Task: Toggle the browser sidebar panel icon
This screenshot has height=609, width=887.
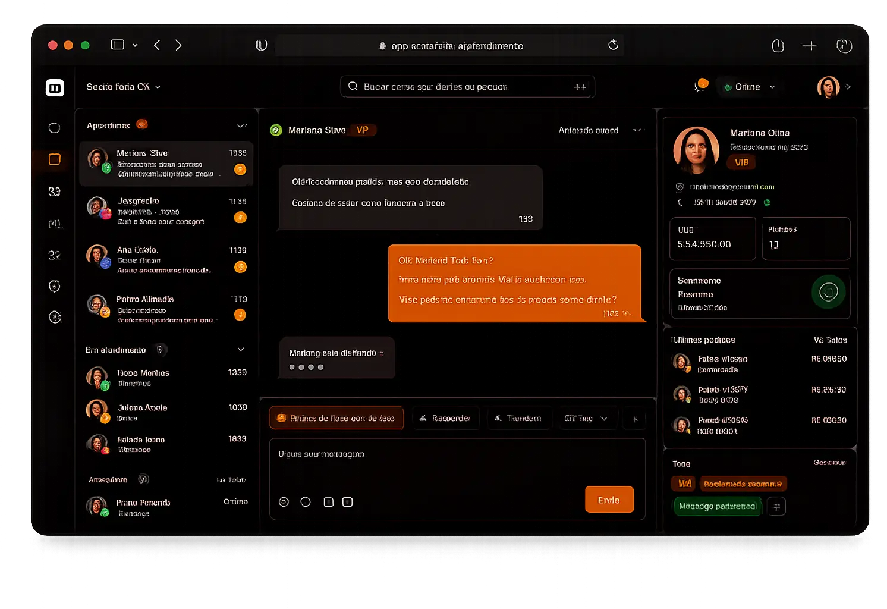Action: [x=118, y=45]
